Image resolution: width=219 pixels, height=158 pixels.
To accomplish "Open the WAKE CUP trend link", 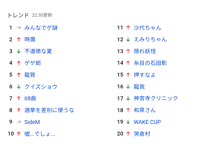I will [x=147, y=122].
